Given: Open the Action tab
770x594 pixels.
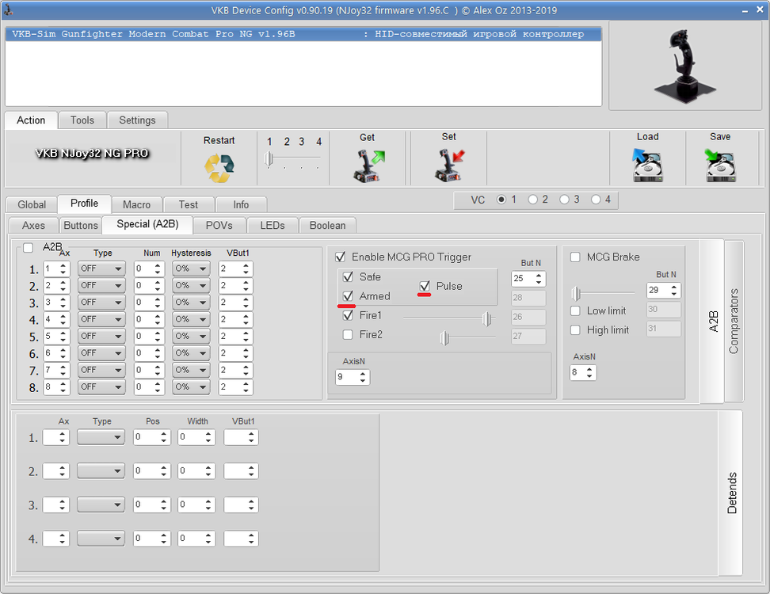Looking at the screenshot, I should click(31, 120).
